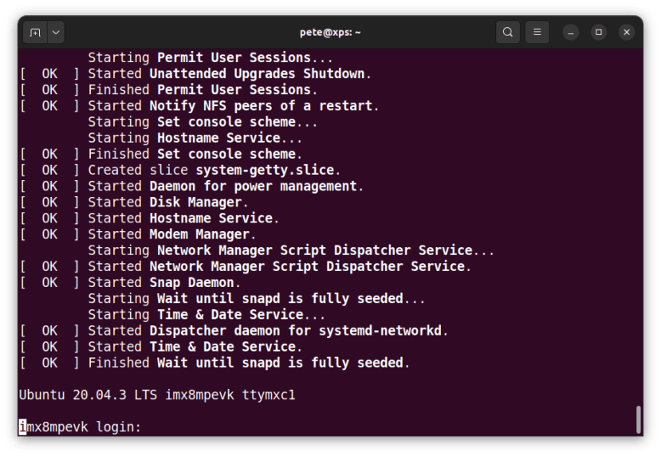Close the terminal window
661x456 pixels.
[x=627, y=33]
